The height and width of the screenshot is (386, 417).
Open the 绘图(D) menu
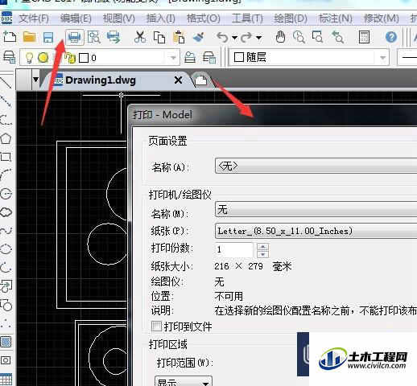291,18
